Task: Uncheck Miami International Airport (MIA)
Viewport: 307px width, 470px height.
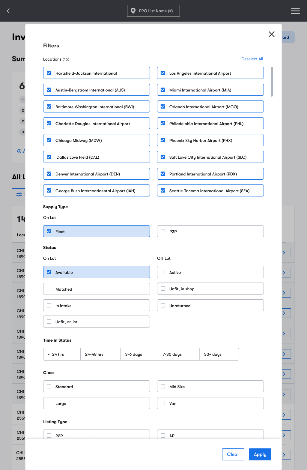Action: point(210,90)
